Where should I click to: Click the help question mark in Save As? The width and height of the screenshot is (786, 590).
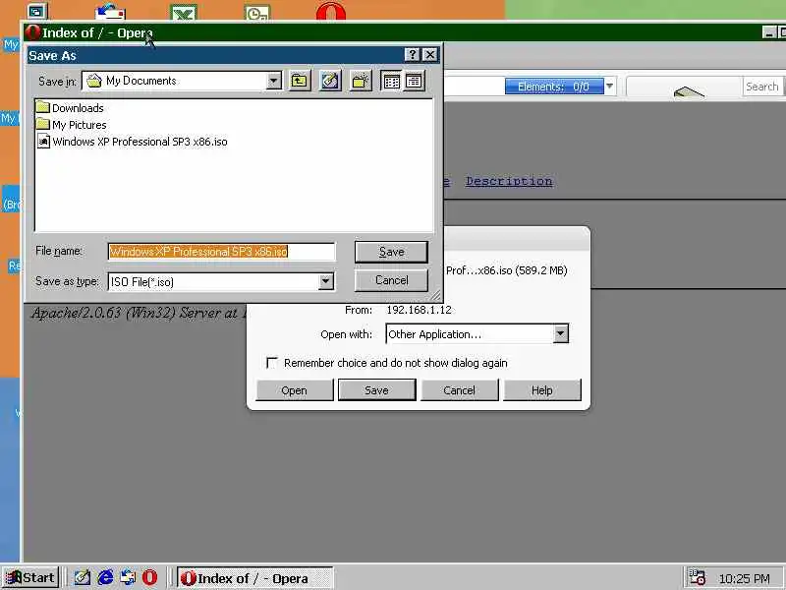[x=412, y=55]
